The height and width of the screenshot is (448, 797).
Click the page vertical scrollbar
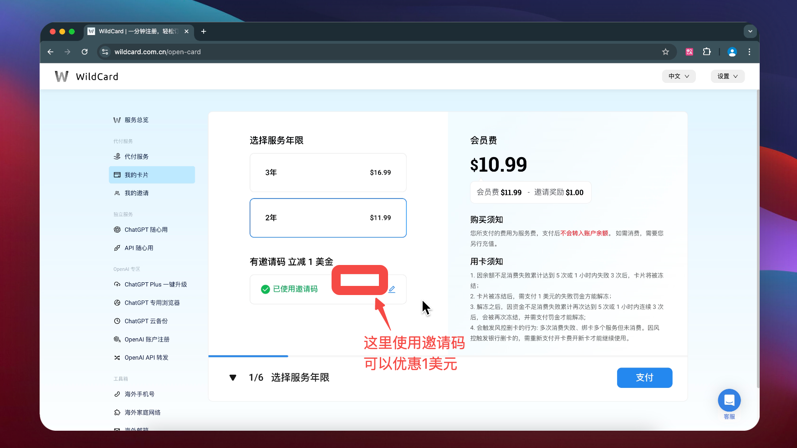[758, 239]
